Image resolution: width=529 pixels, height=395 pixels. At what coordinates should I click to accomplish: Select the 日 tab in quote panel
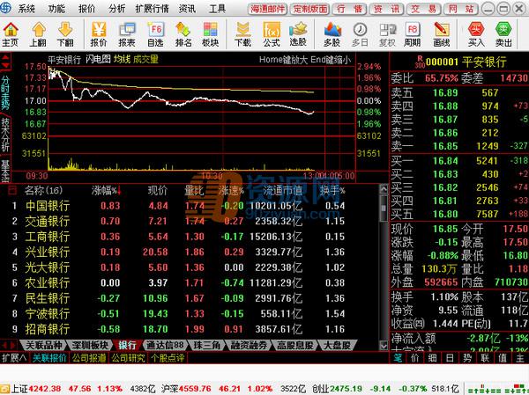pos(450,358)
